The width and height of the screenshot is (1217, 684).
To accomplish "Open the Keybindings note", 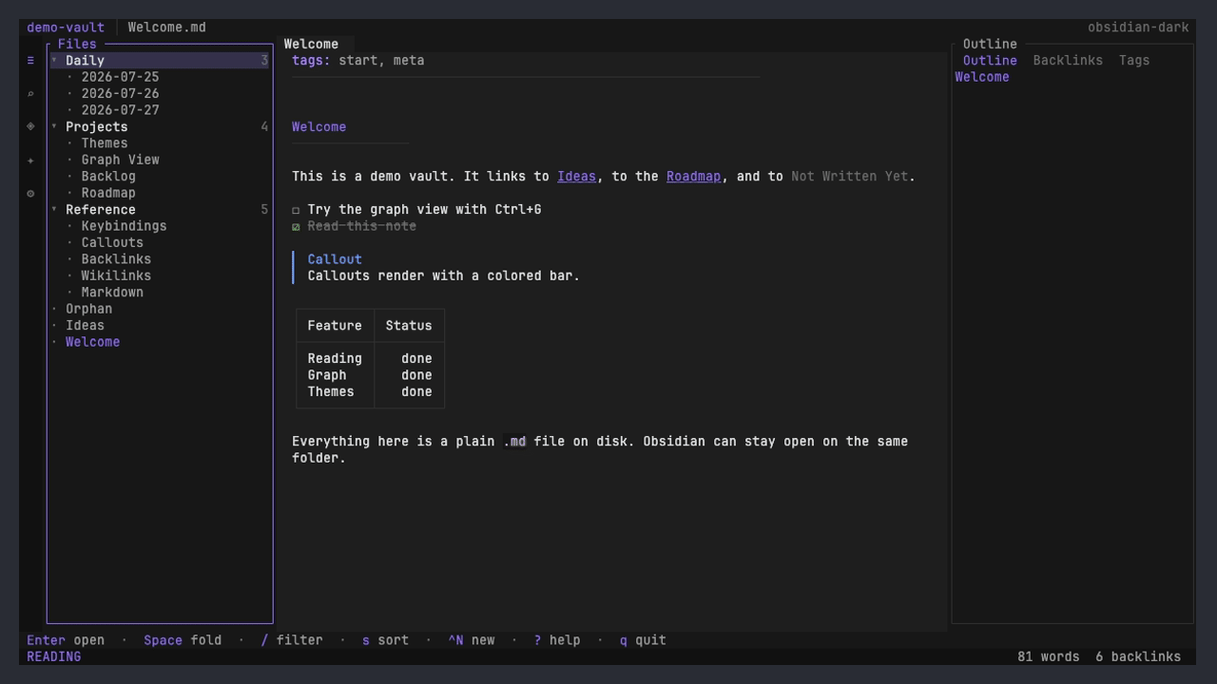I will [124, 226].
